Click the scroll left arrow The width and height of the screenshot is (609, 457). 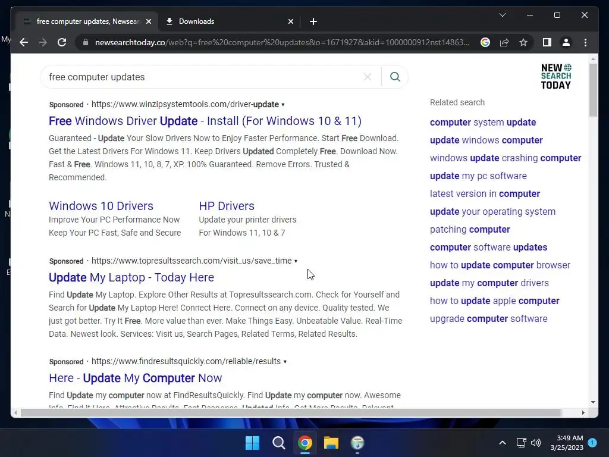[x=15, y=413]
